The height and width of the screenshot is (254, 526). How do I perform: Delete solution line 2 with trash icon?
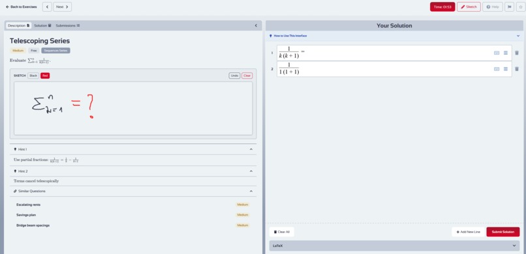click(517, 69)
